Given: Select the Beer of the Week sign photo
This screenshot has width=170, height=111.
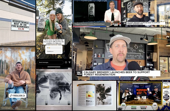Looking at the screenshot, I should [18, 23].
